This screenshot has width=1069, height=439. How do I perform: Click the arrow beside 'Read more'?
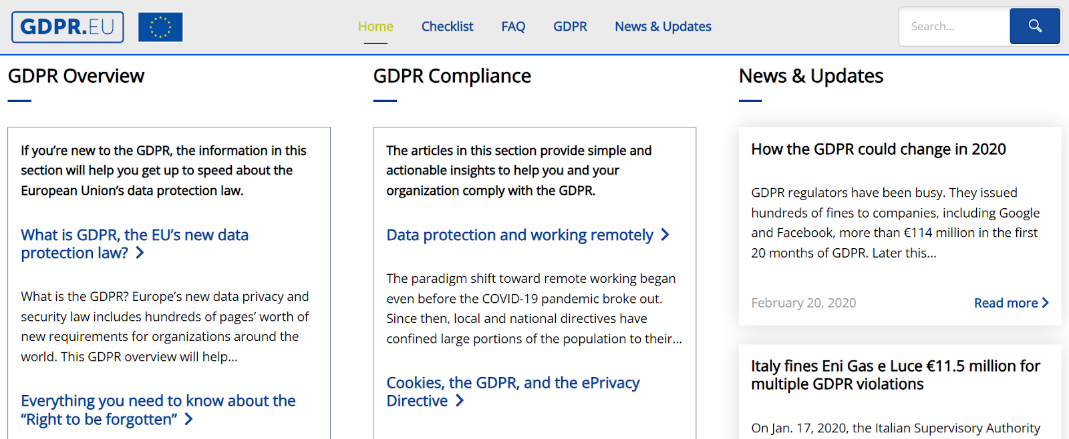tap(1046, 303)
